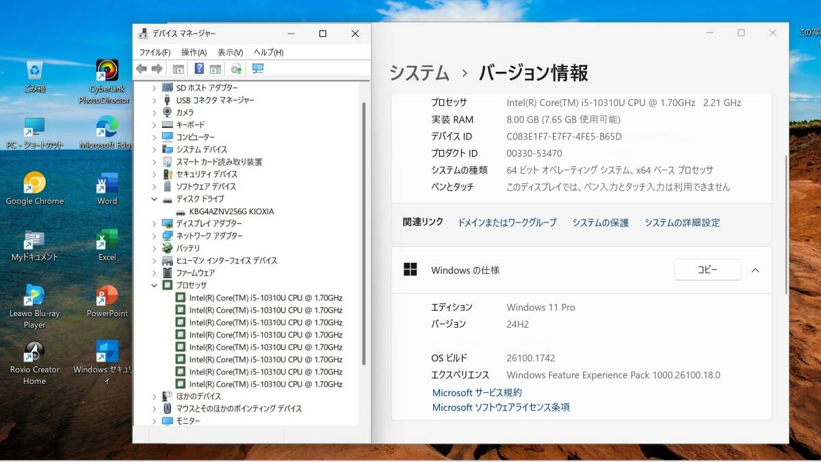
Task: Expand the ディスプレイ アダプター node
Action: pos(155,224)
